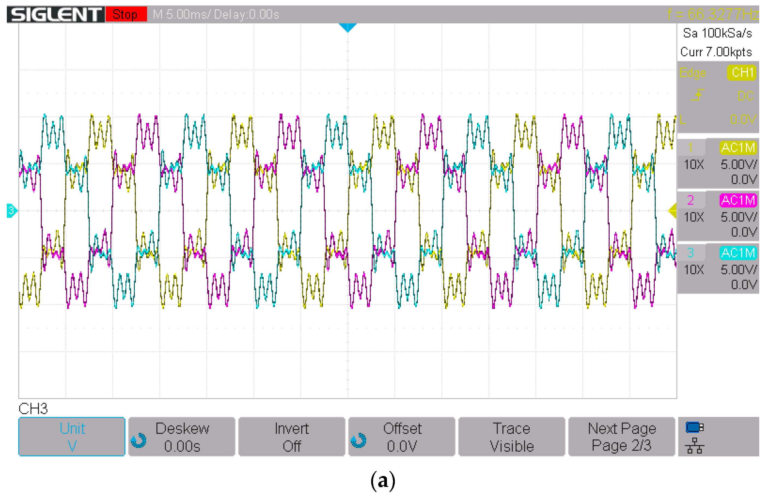Viewport: 766px width, 497px height.
Task: Click the Siglent logo
Action: coord(55,14)
